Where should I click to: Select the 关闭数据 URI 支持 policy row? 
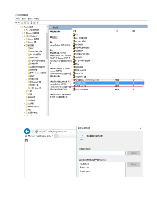109,86
